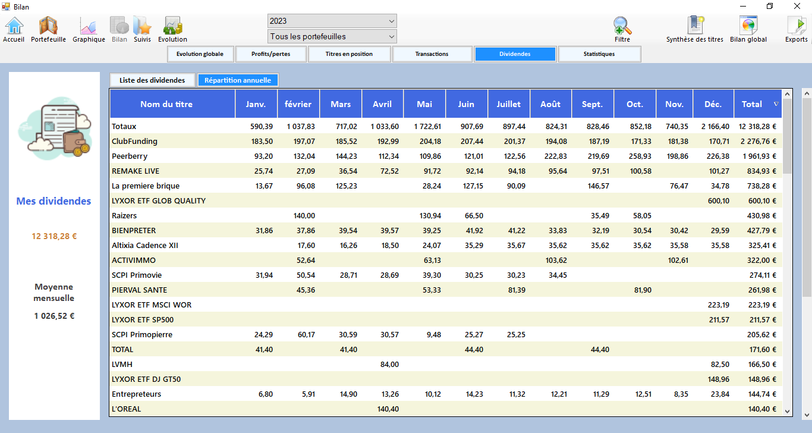
Task: Open the Exports icon
Action: (x=797, y=29)
